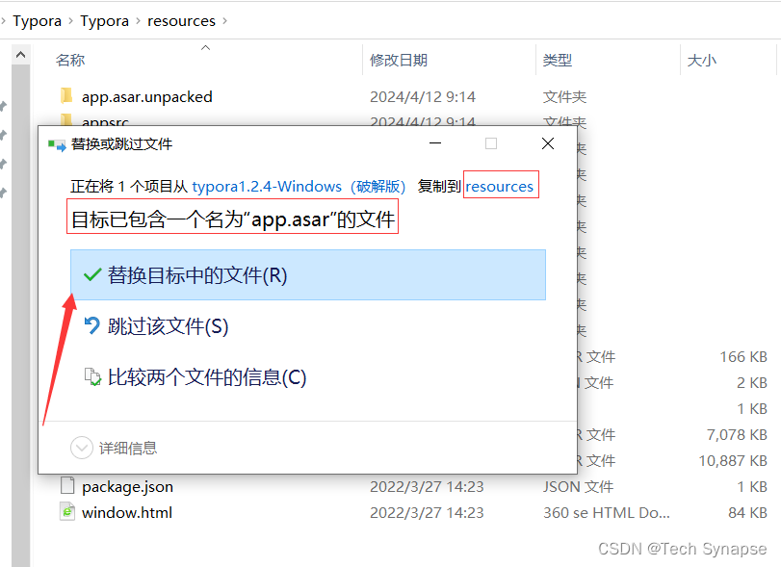The width and height of the screenshot is (781, 567).
Task: Click the green checkmark replace icon
Action: click(92, 274)
